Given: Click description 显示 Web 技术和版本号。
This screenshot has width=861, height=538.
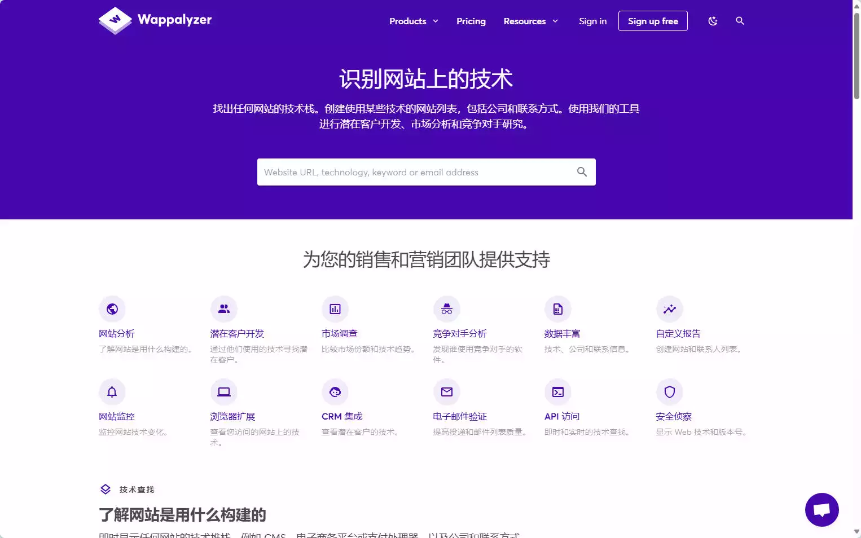Looking at the screenshot, I should (702, 432).
